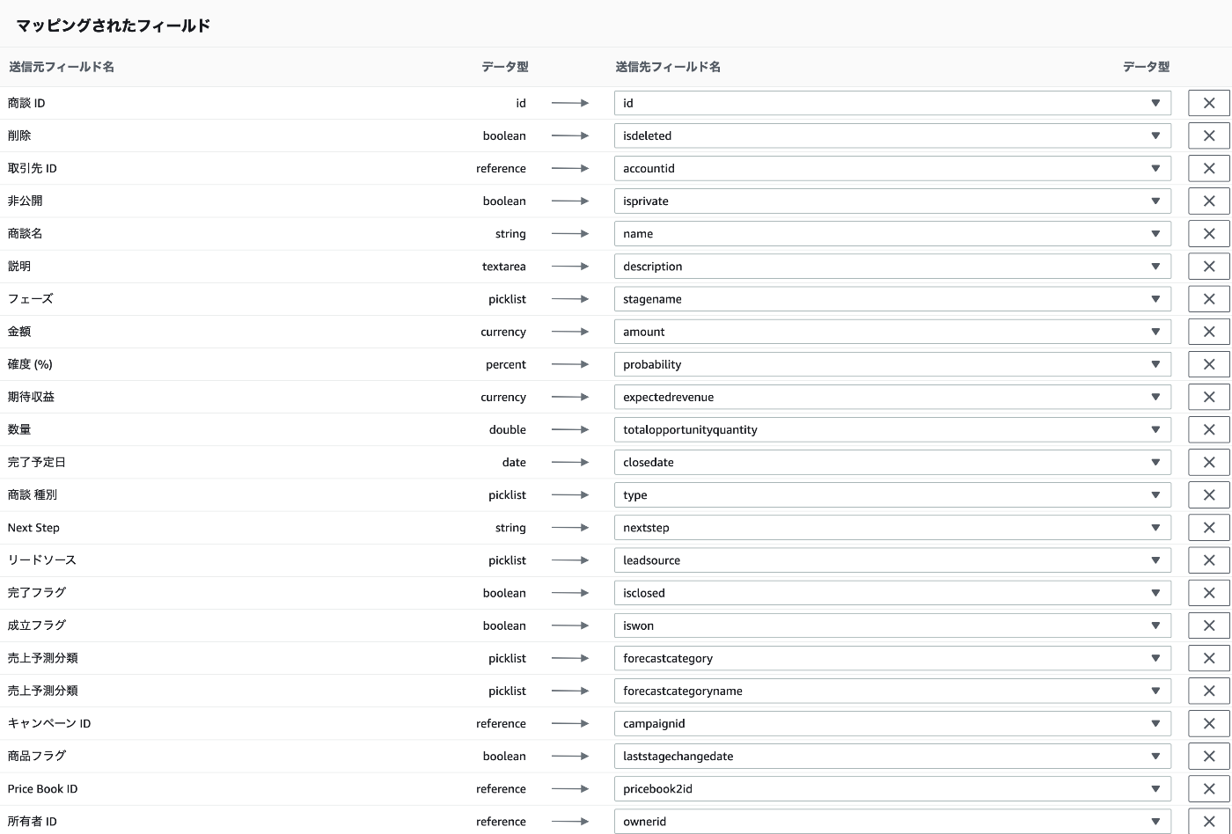Click the 完了予定日 source field
This screenshot has width=1232, height=834.
click(37, 462)
